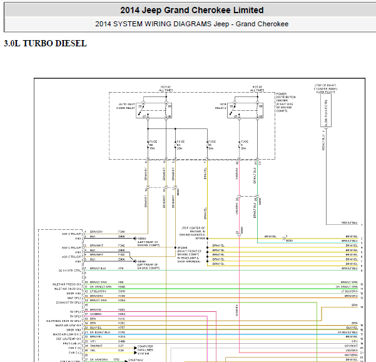Click the 'O2 1/1 HTR CTRL' pin label
376x362 pixels.
(70, 271)
